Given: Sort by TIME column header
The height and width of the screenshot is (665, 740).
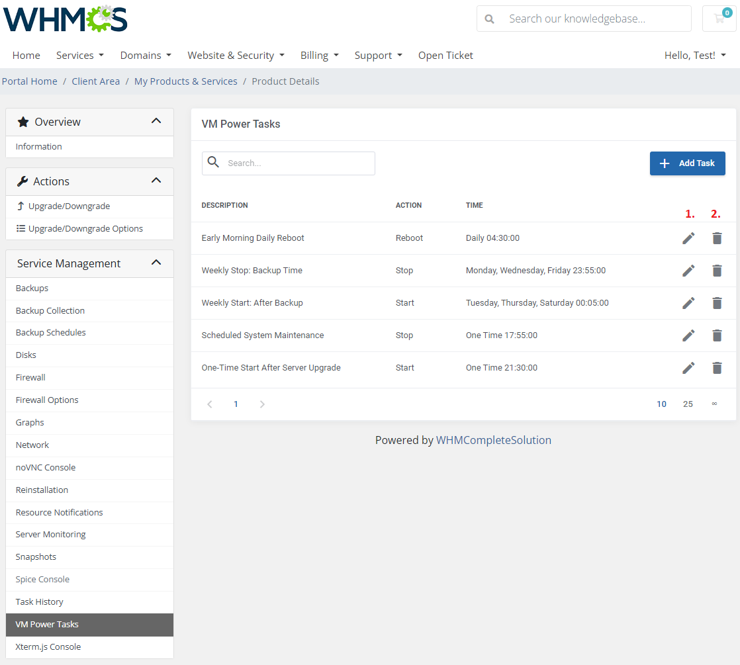Looking at the screenshot, I should pyautogui.click(x=475, y=205).
